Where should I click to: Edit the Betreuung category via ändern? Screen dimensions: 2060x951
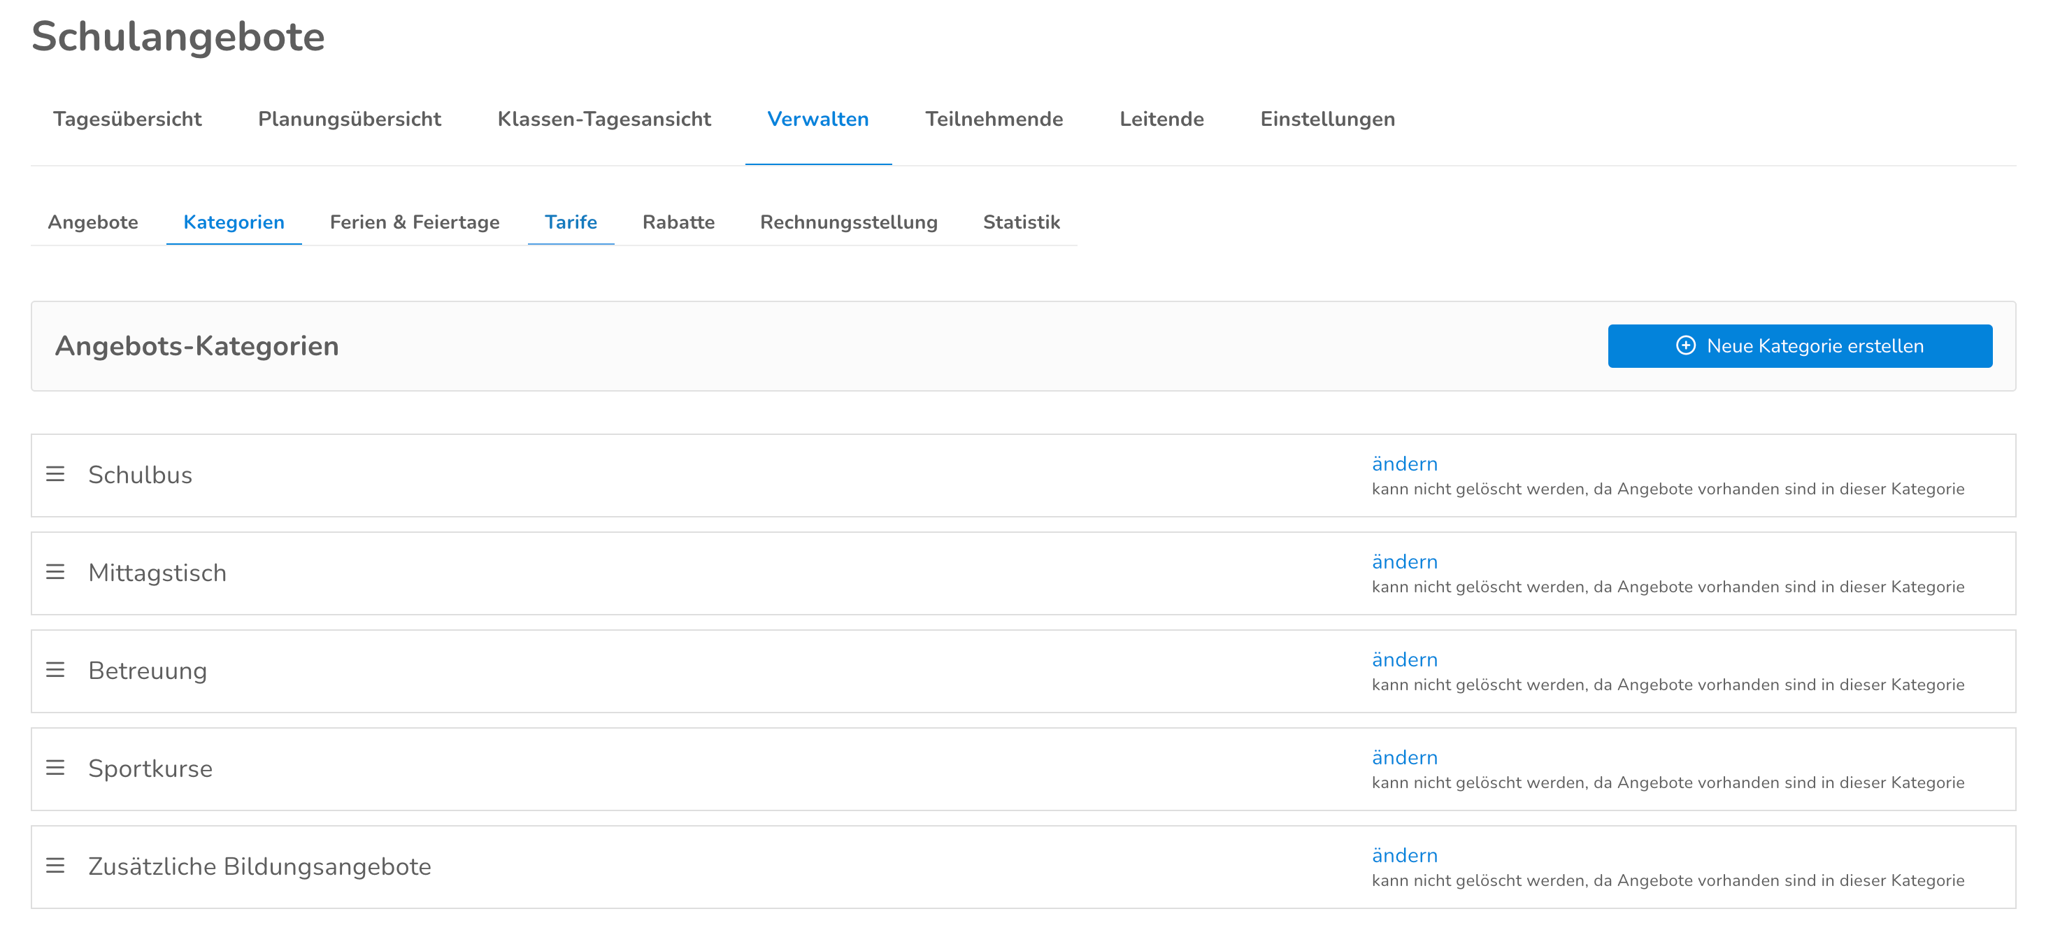coord(1404,660)
